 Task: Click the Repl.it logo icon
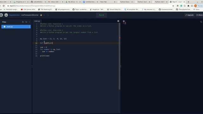click(1, 15)
